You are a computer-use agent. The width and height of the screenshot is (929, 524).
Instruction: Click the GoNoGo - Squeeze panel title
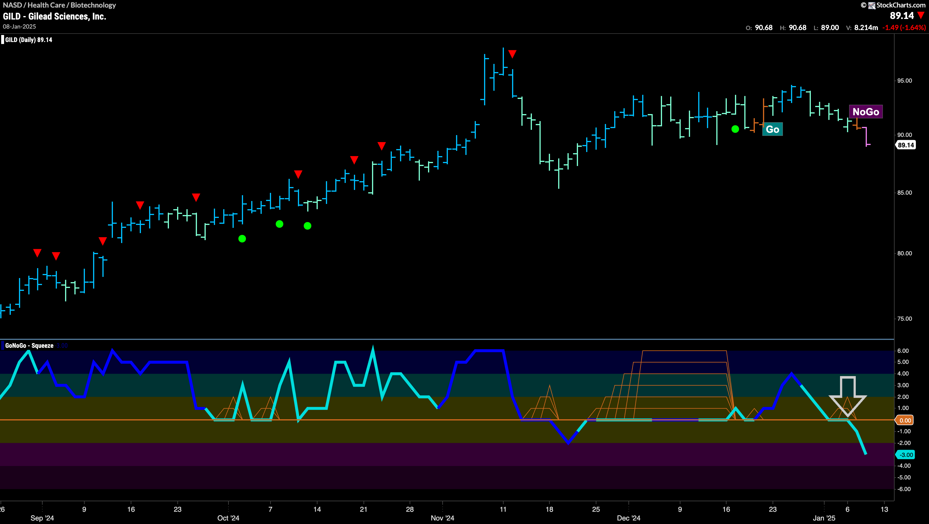[29, 345]
